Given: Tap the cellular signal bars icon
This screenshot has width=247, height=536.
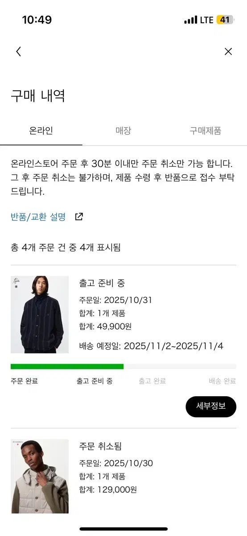Looking at the screenshot, I should click(x=190, y=20).
